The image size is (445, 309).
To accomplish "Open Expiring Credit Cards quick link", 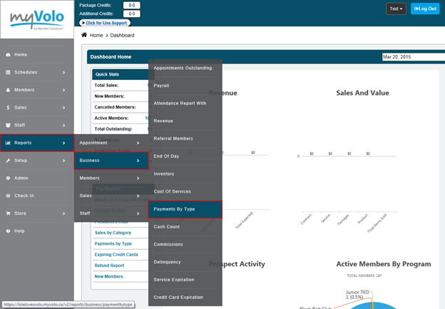I will (x=116, y=254).
